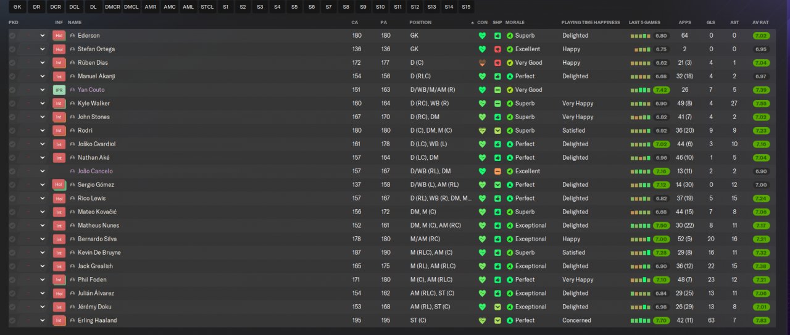790x335 pixels.
Task: Open the position dropdown for Julián Álvarez
Action: pos(43,294)
